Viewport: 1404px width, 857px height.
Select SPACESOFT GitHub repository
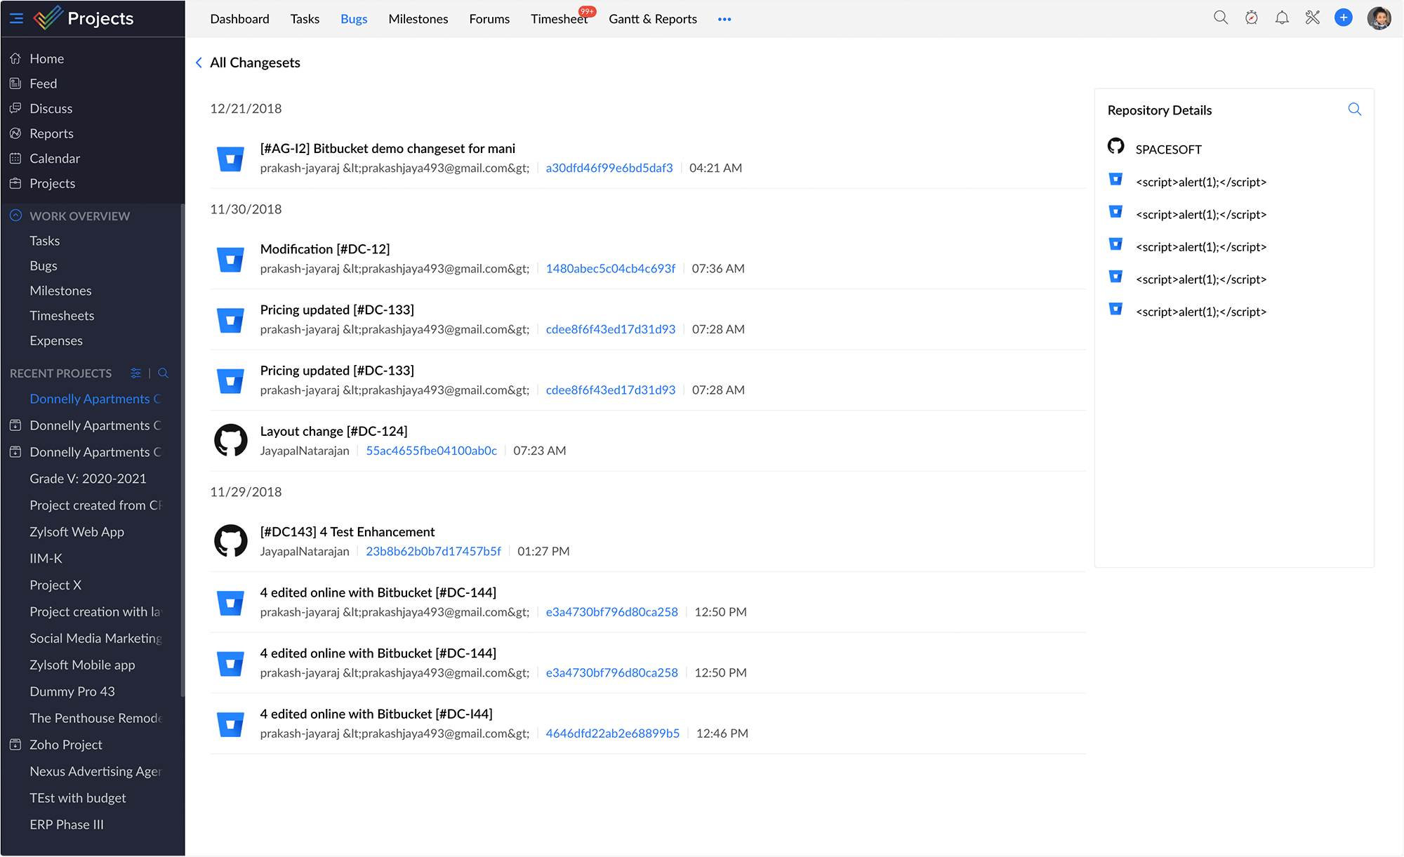pos(1168,150)
